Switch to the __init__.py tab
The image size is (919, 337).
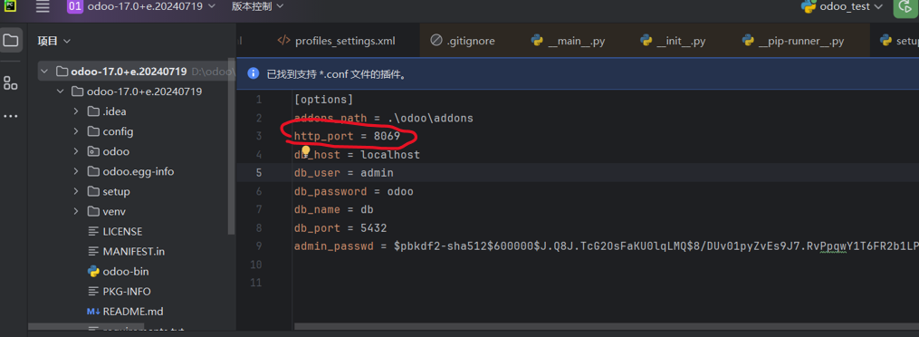tap(673, 41)
